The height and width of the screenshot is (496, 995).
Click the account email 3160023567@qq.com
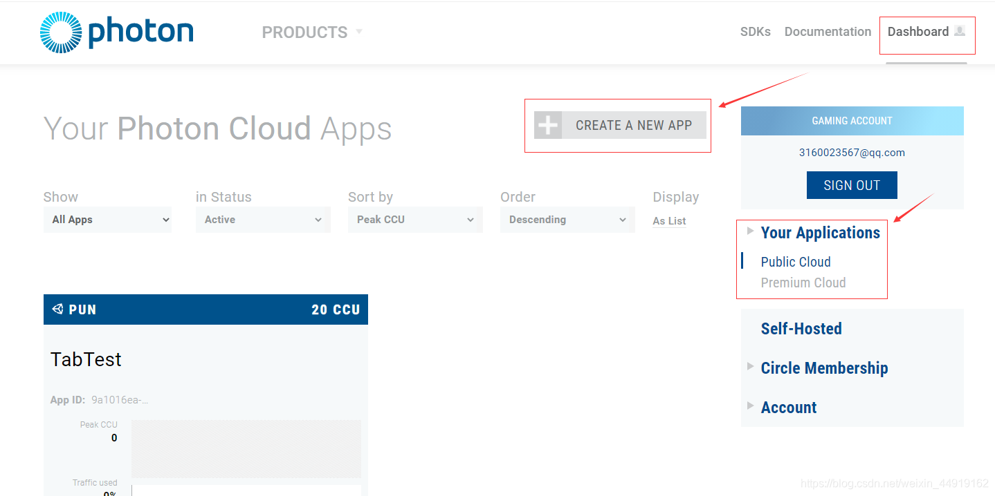coord(852,153)
